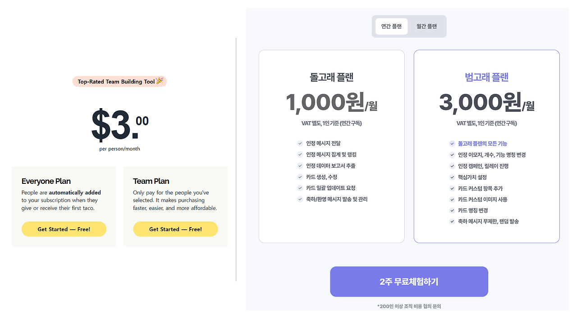
Task: Click the 2주 무료체험하기 button
Action: tap(409, 282)
